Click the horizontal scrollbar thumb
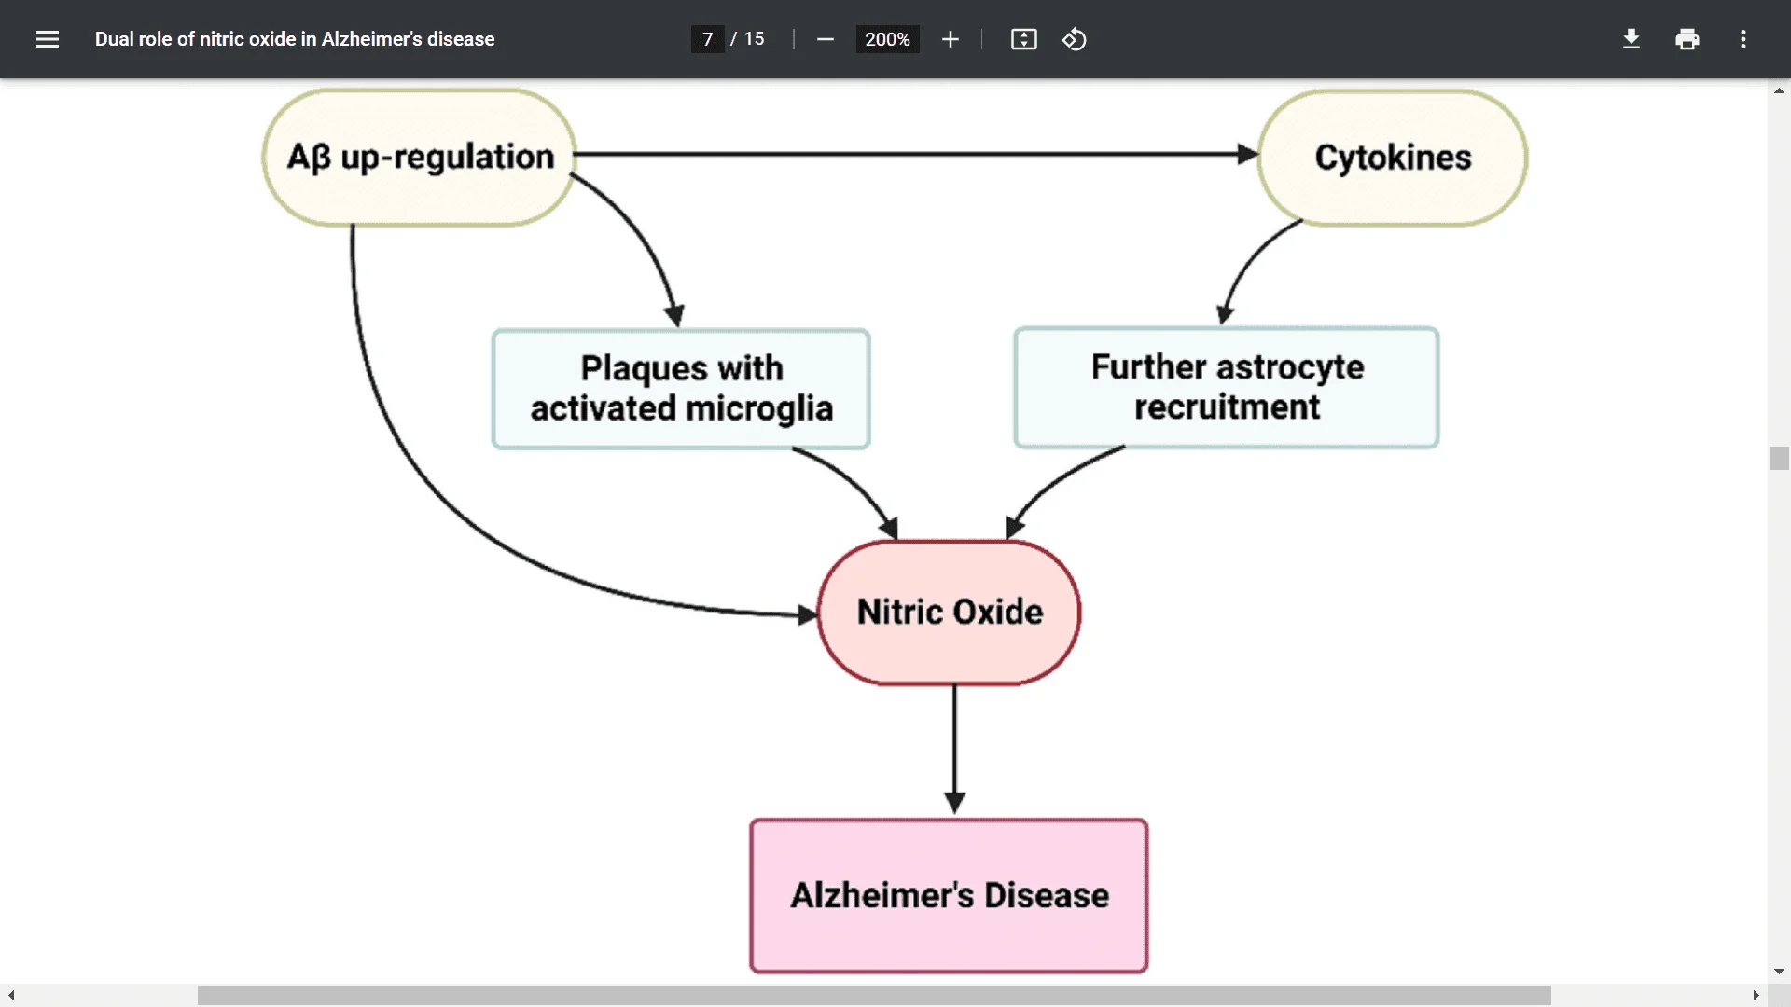Image resolution: width=1791 pixels, height=1007 pixels. tap(874, 995)
